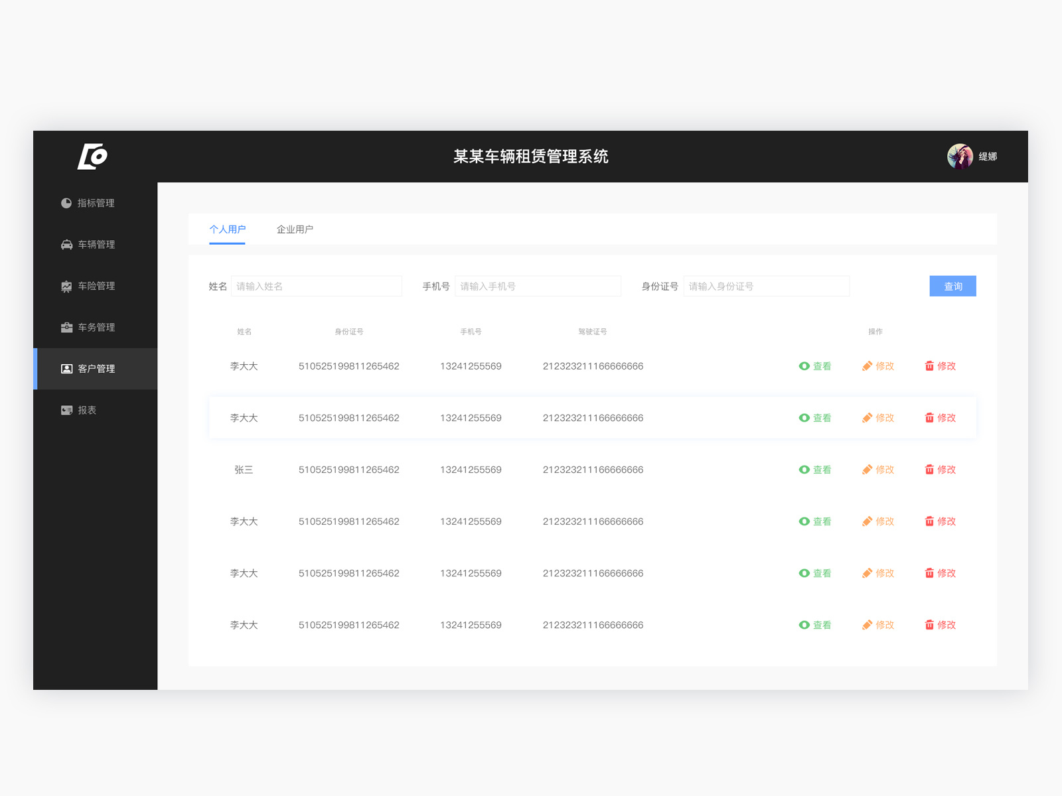This screenshot has height=796, width=1062.
Task: Select the contact card icon for 客户管理
Action: pos(66,369)
